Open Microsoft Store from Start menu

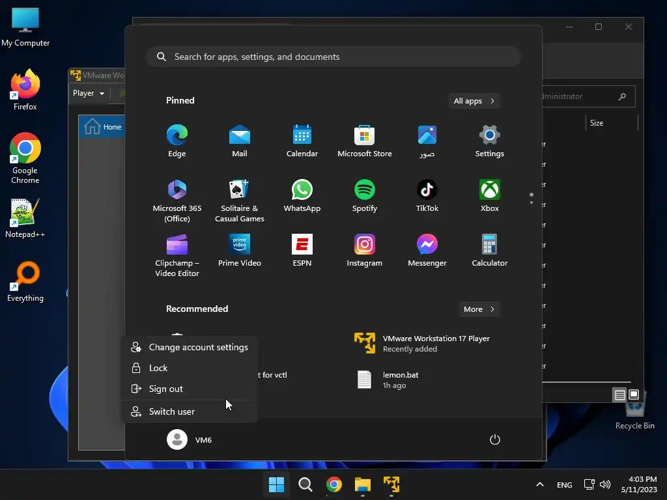coord(365,141)
